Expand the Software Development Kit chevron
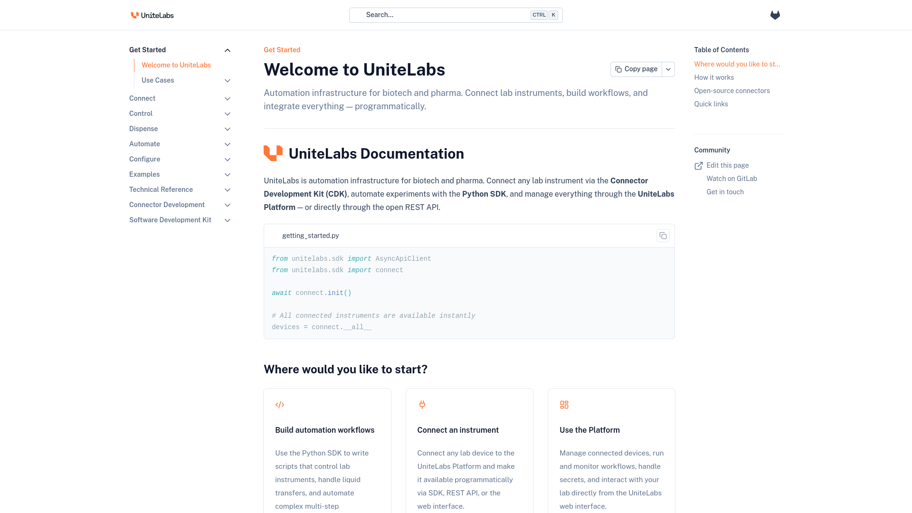 tap(228, 220)
